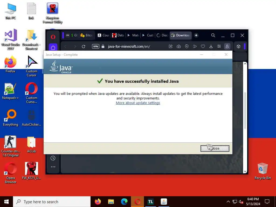Image resolution: width=276 pixels, height=207 pixels.
Task: Select the Opera Browser desktop shortcut
Action: (x=11, y=173)
